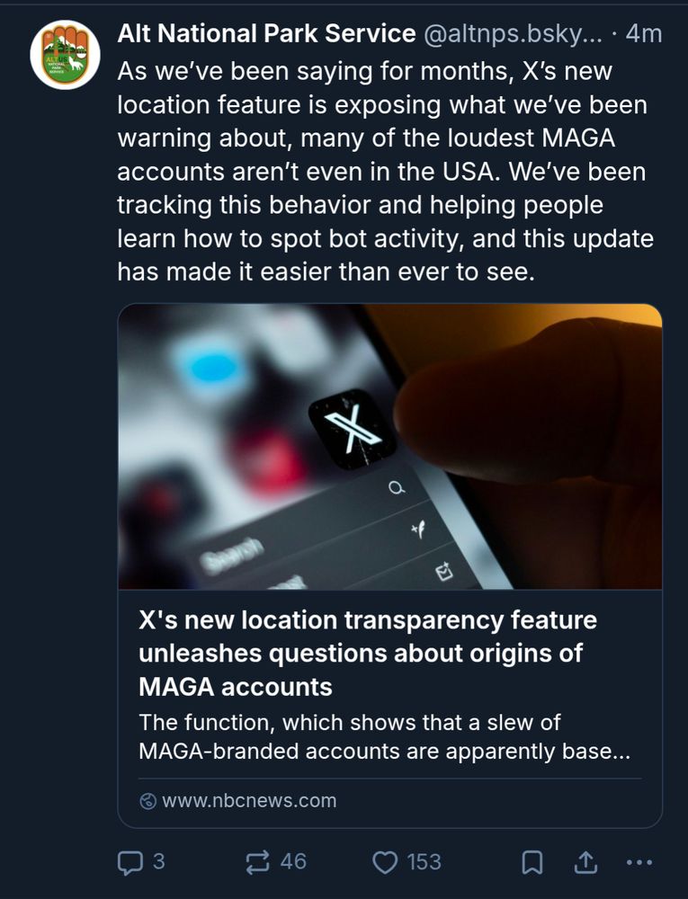The image size is (688, 899).
Task: Click the www.nbcnews.com domain link
Action: (249, 798)
